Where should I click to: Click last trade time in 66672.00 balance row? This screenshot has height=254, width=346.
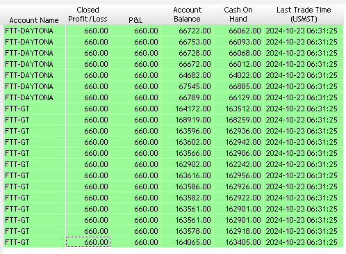[x=304, y=64]
